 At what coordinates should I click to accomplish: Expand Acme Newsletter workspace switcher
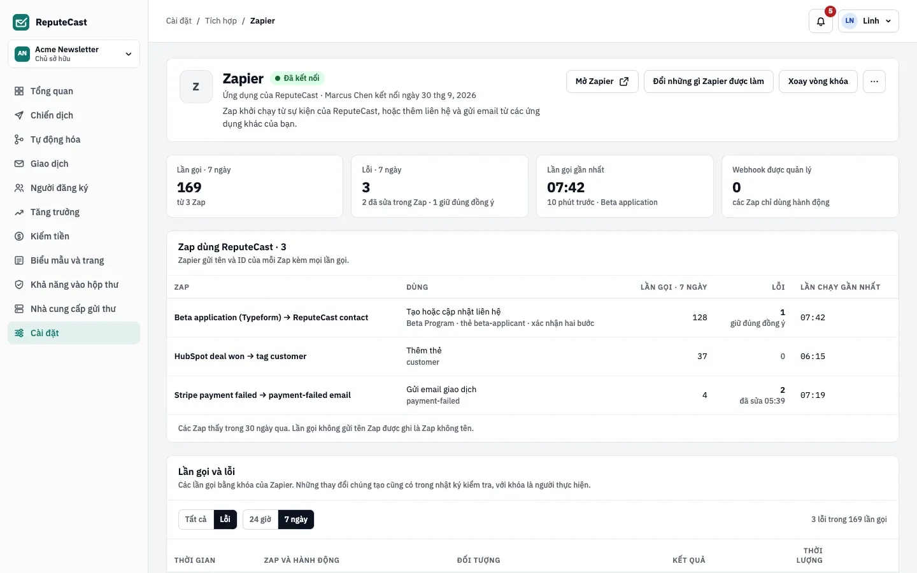point(74,54)
